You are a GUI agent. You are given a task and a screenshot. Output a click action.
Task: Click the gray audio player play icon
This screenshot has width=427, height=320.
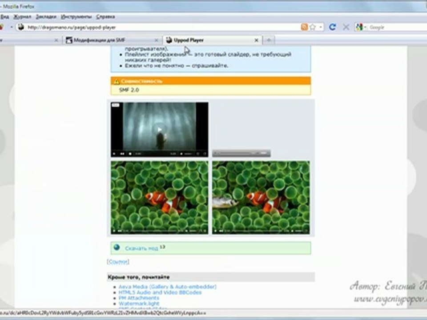tap(216, 153)
